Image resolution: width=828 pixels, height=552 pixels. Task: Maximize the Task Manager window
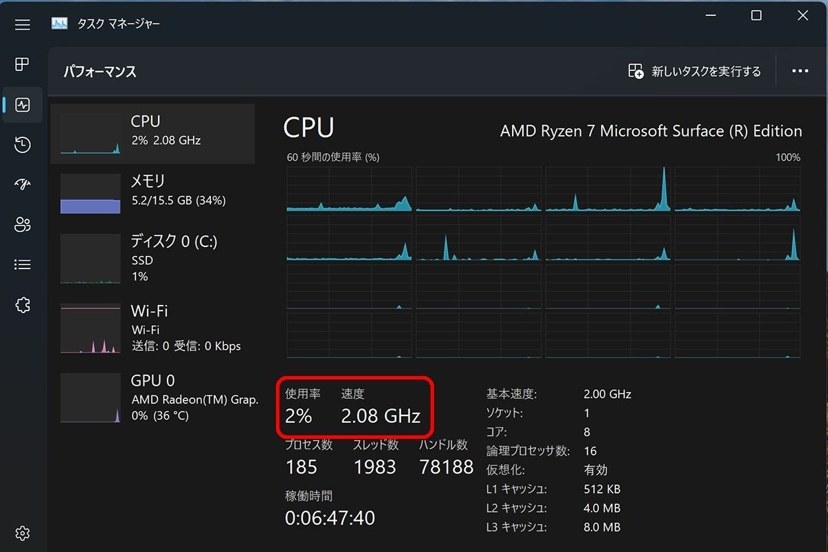(x=756, y=16)
